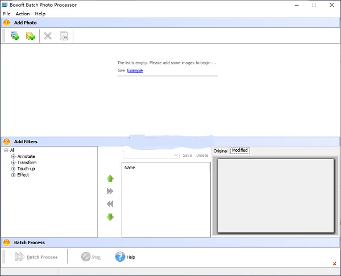Switch to the Modified preview tab
The width and height of the screenshot is (341, 276).
pos(240,150)
